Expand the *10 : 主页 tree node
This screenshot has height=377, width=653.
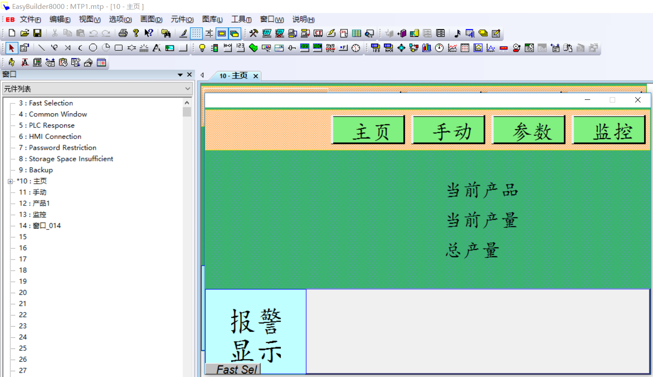click(x=10, y=181)
